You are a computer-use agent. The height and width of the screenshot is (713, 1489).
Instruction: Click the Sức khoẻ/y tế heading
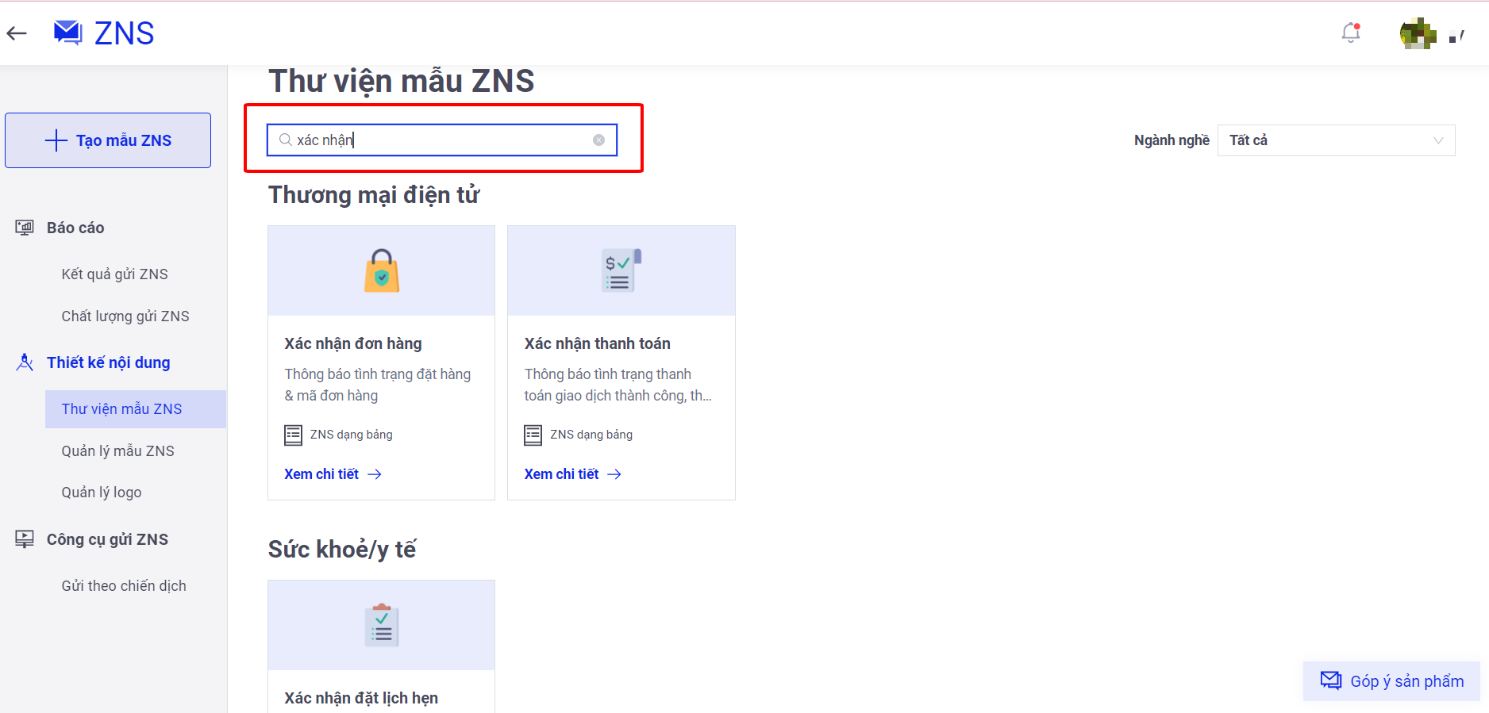(x=342, y=550)
